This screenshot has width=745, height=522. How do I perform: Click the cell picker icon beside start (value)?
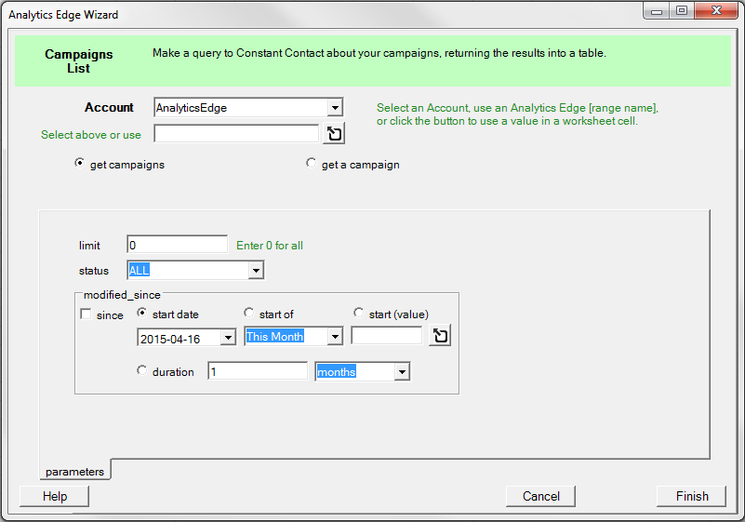click(440, 336)
